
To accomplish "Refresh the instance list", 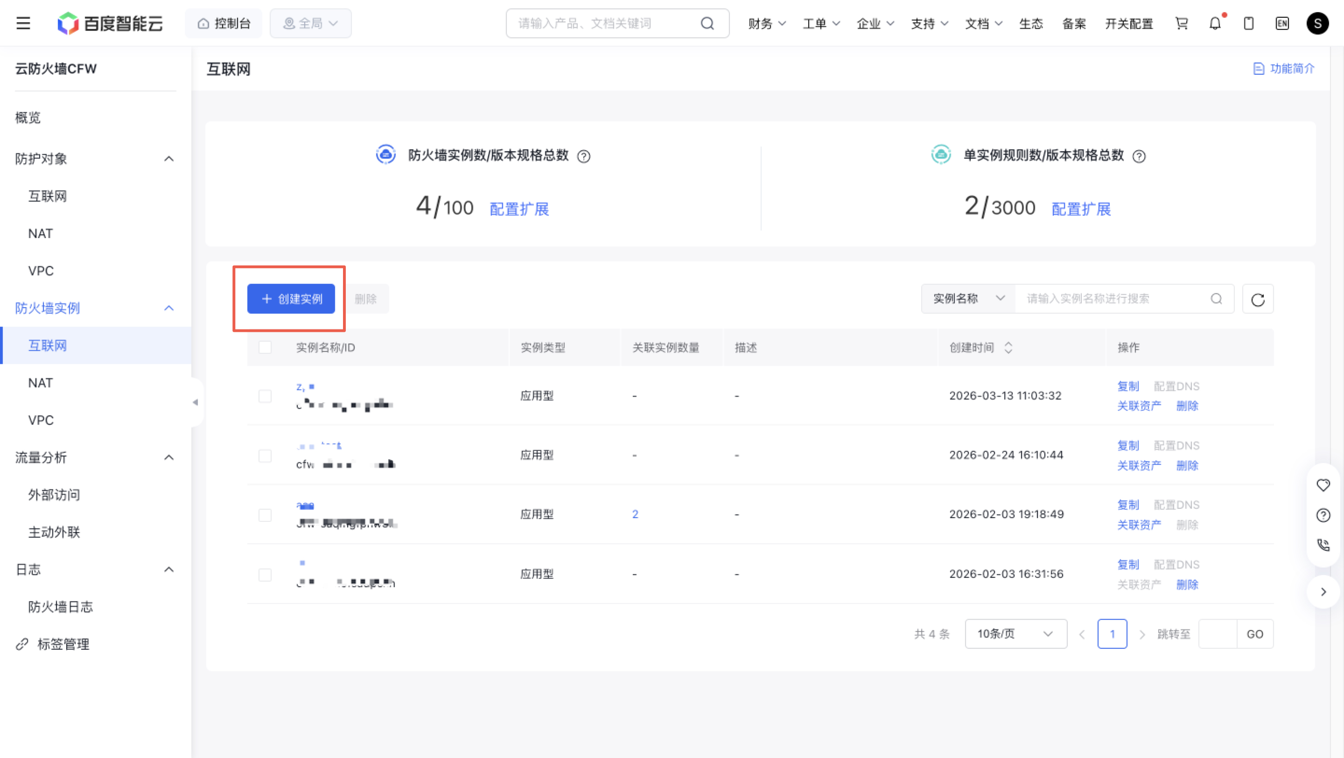I will (1258, 299).
